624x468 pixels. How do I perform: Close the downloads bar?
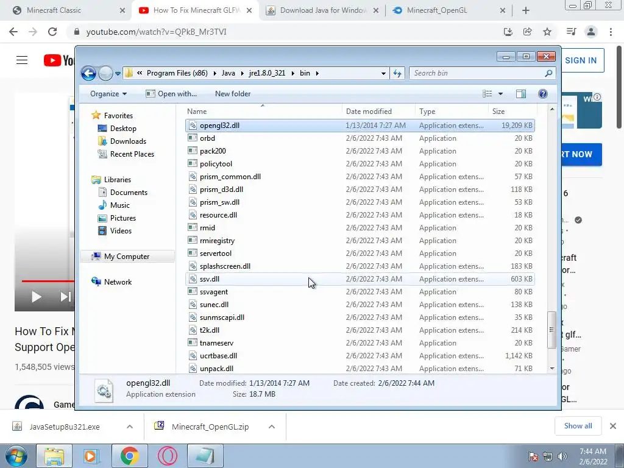coord(613,426)
